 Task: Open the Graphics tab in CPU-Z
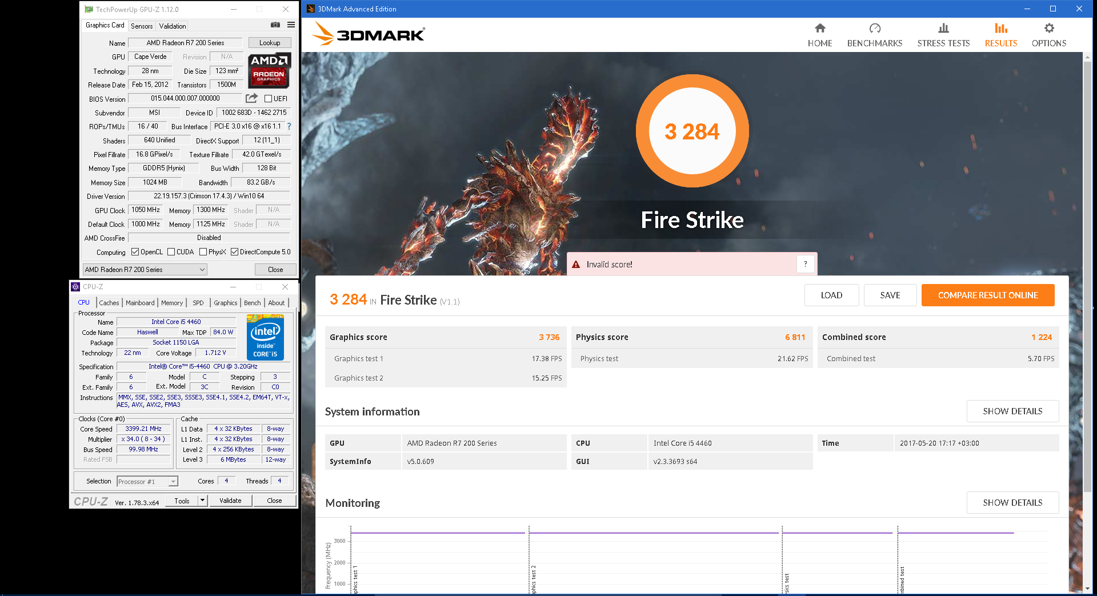coord(226,303)
